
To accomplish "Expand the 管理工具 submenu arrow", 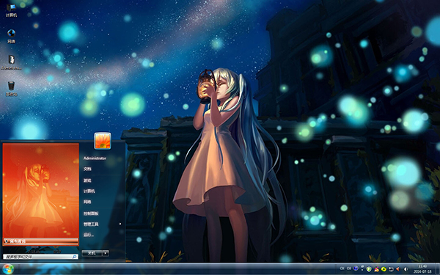I will pyautogui.click(x=120, y=224).
